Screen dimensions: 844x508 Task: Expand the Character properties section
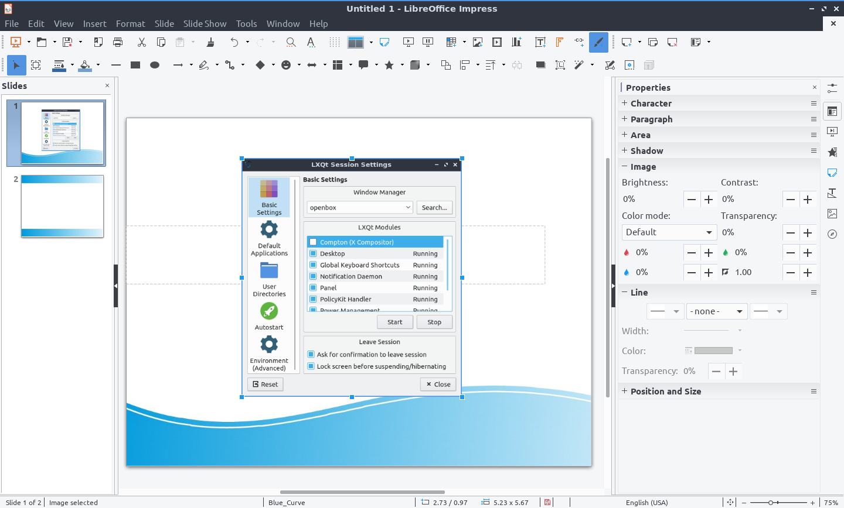click(651, 104)
